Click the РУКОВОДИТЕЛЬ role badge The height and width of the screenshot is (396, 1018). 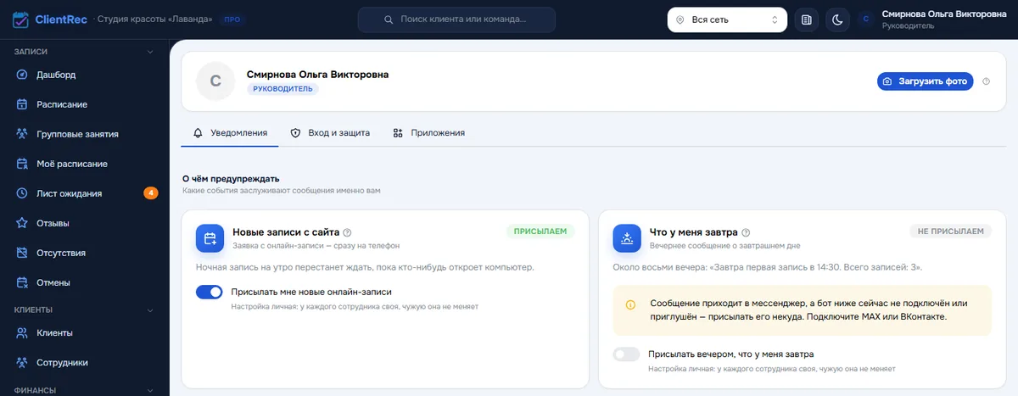pyautogui.click(x=282, y=89)
